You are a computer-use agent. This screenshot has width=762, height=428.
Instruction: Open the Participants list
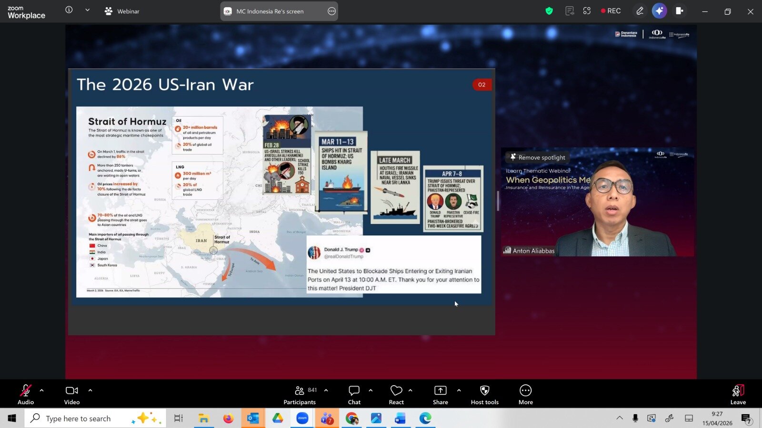click(x=300, y=395)
